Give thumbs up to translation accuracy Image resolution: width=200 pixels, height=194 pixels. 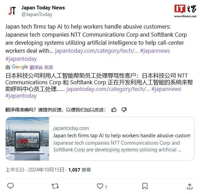(114, 110)
